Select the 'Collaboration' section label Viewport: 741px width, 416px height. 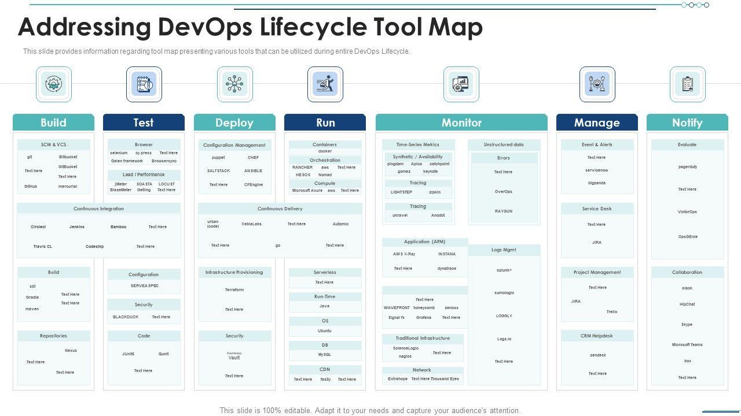click(687, 272)
